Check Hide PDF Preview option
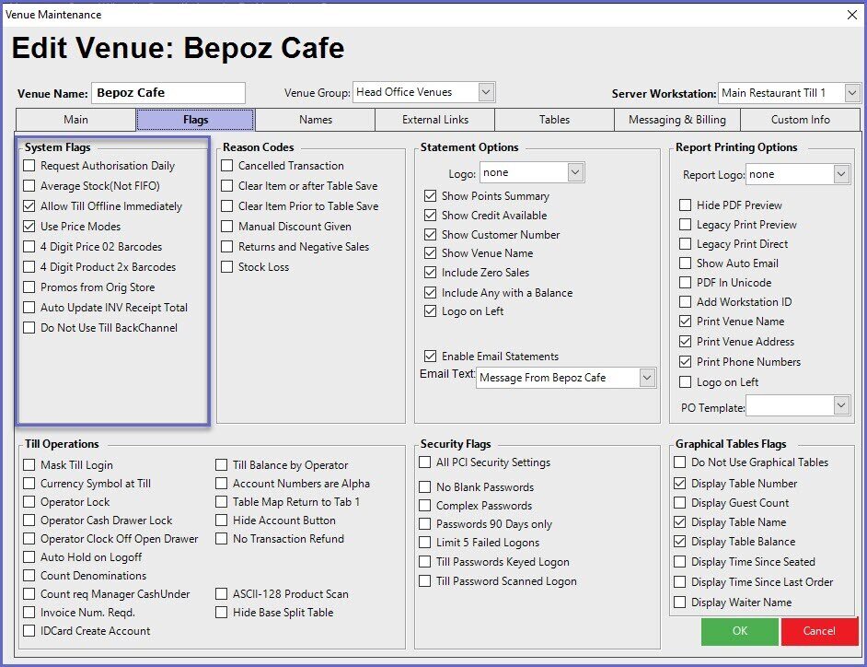 pyautogui.click(x=685, y=205)
